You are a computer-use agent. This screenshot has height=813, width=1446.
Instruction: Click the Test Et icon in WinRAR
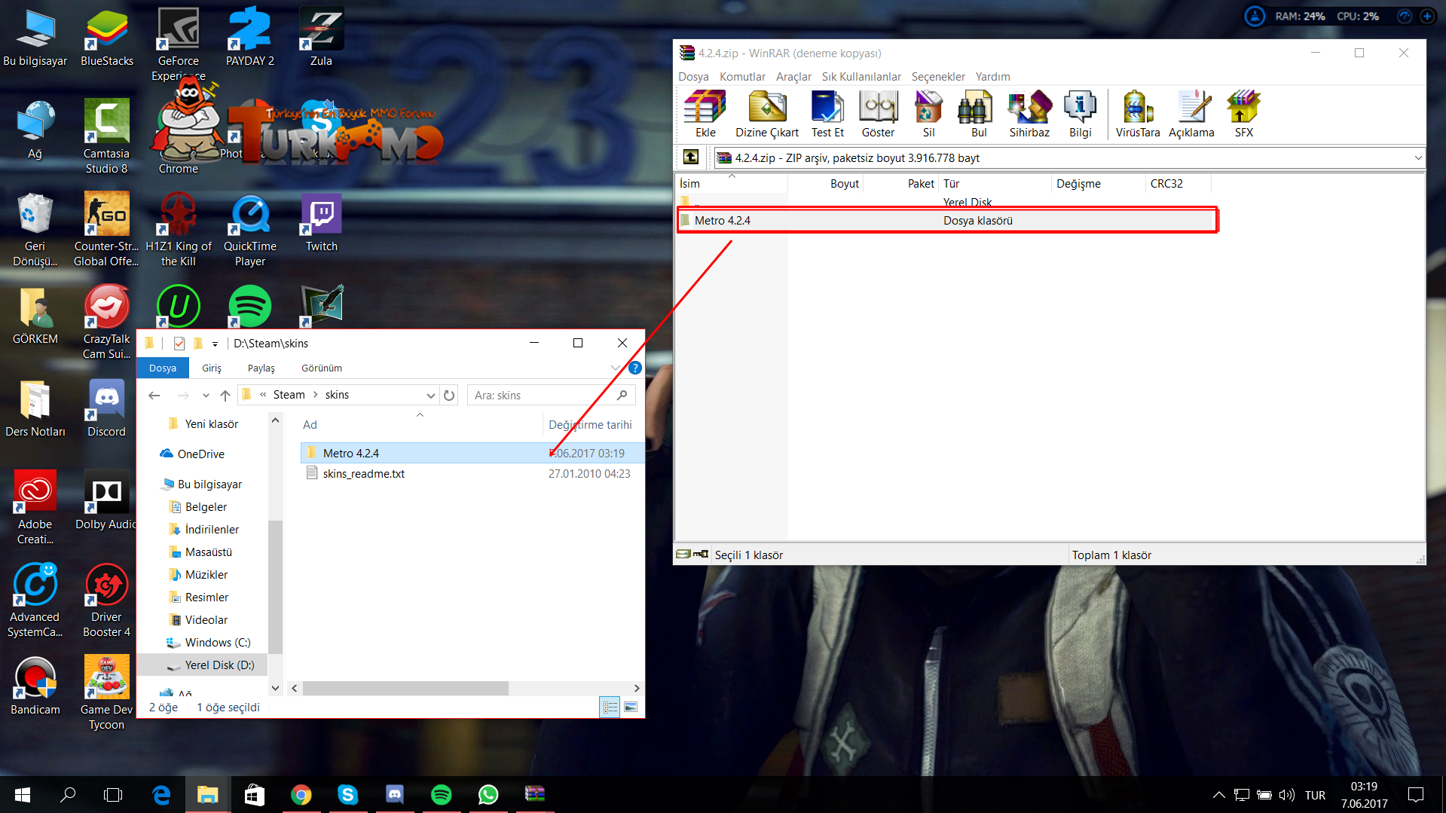point(827,114)
